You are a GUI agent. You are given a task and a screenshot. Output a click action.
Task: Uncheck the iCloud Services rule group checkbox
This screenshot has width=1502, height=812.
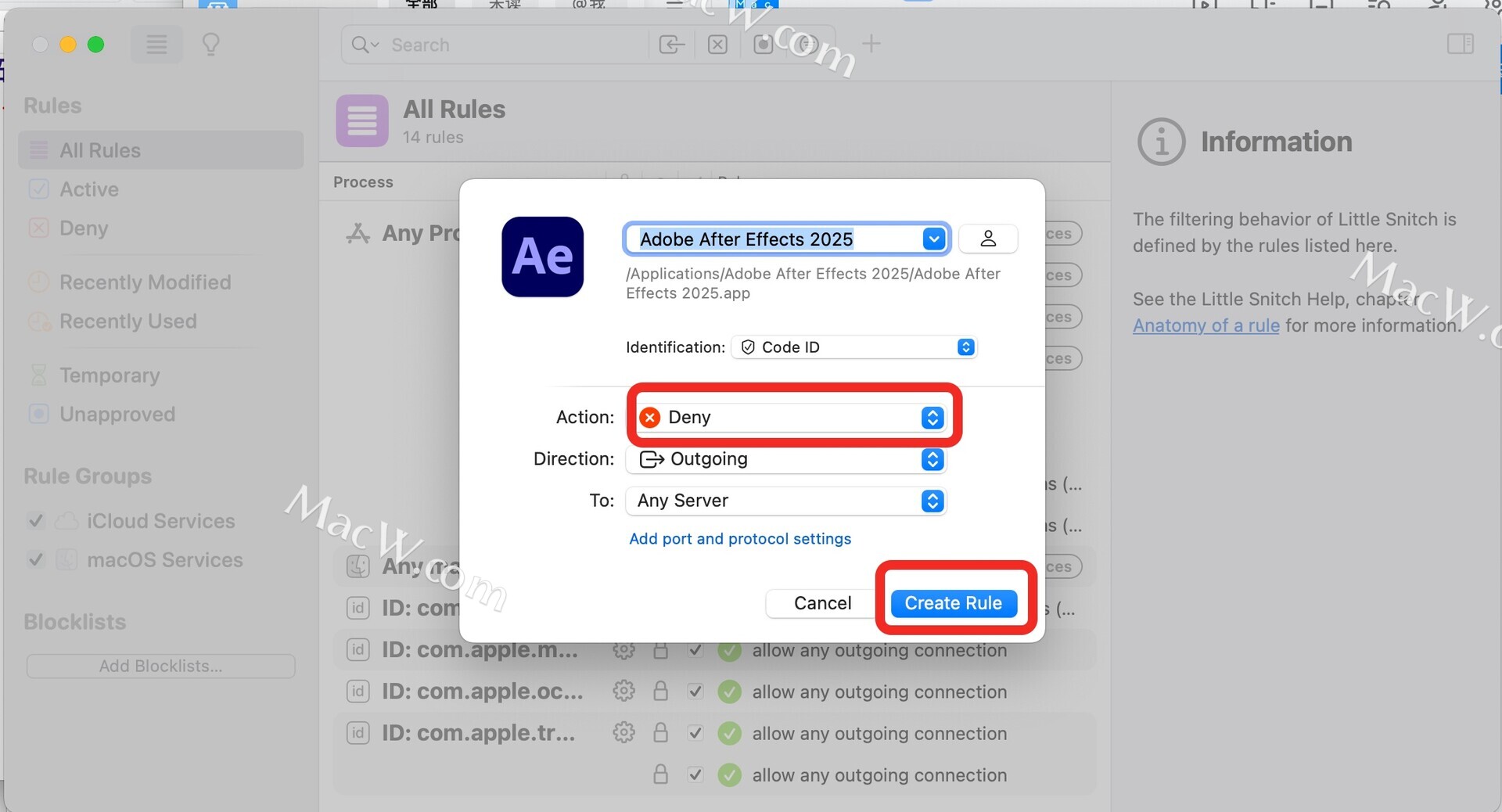point(36,521)
